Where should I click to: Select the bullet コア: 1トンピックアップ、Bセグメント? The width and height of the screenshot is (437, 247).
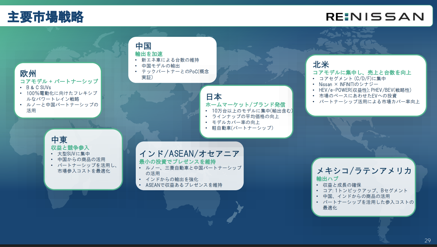(x=365, y=190)
